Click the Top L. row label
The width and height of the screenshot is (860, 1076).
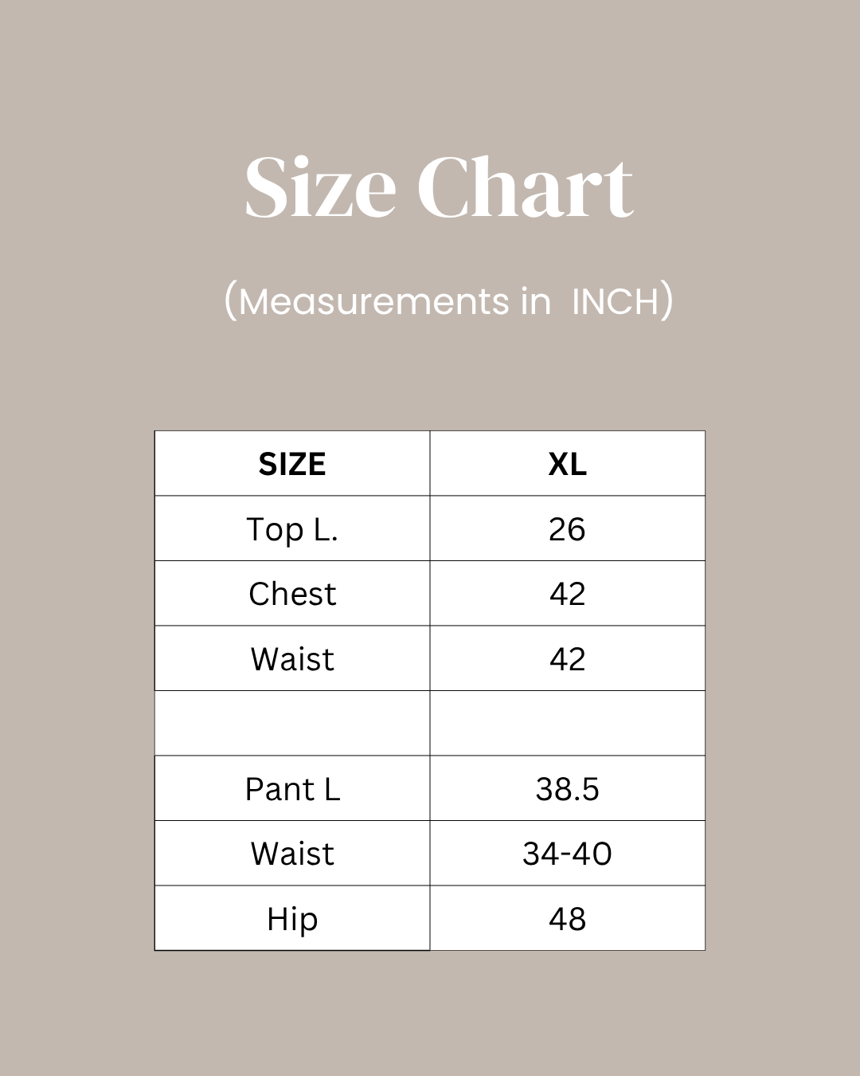click(292, 529)
